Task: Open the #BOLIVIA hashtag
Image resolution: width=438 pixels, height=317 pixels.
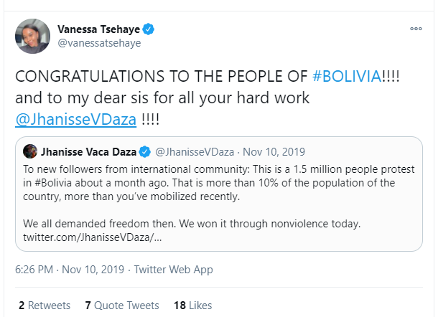Action: pos(348,77)
